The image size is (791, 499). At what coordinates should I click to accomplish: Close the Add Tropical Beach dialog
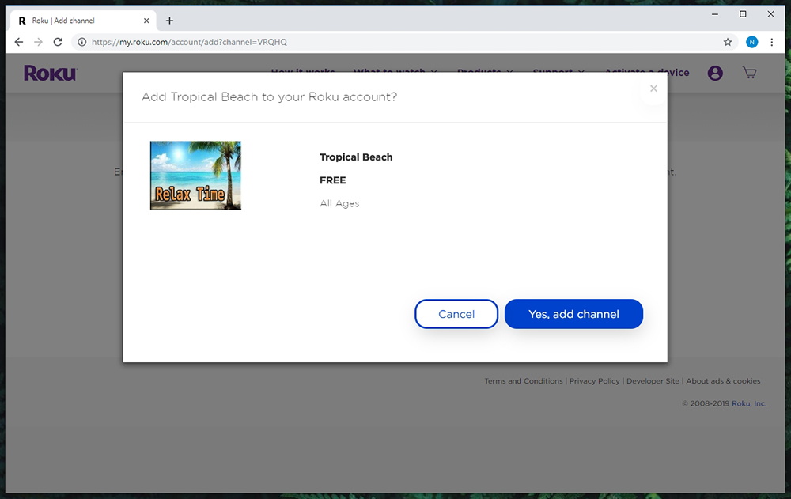(x=653, y=89)
